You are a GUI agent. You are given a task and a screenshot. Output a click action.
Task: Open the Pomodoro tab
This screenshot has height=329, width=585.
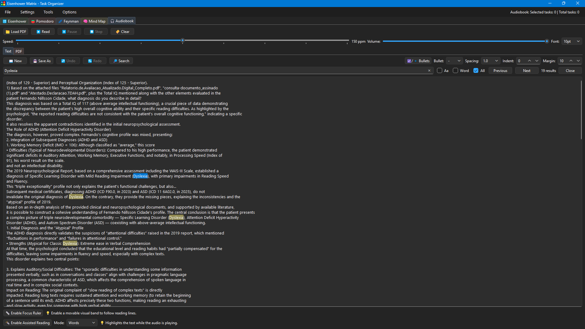(x=42, y=21)
